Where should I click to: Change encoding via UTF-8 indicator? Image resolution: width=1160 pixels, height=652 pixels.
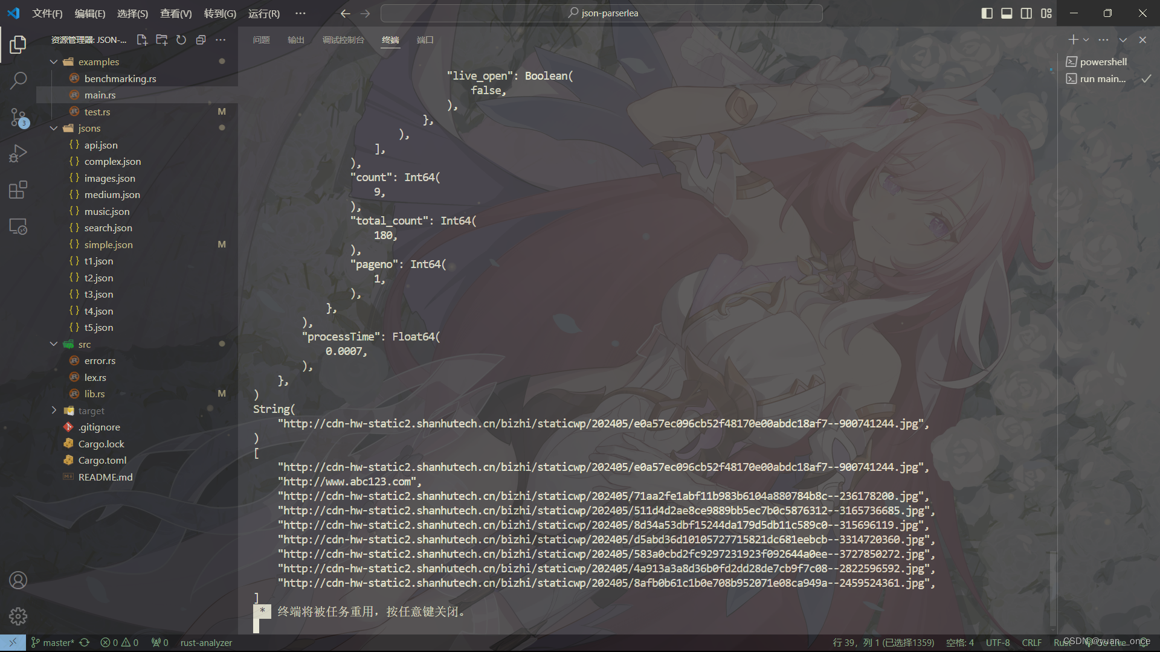997,642
